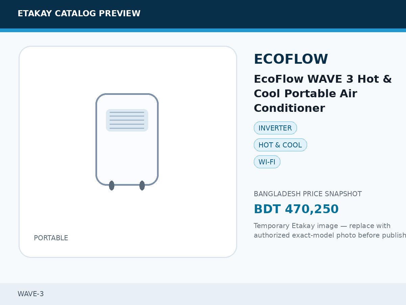Select the WI-FI feature tag
This screenshot has width=406, height=305.
pyautogui.click(x=267, y=162)
